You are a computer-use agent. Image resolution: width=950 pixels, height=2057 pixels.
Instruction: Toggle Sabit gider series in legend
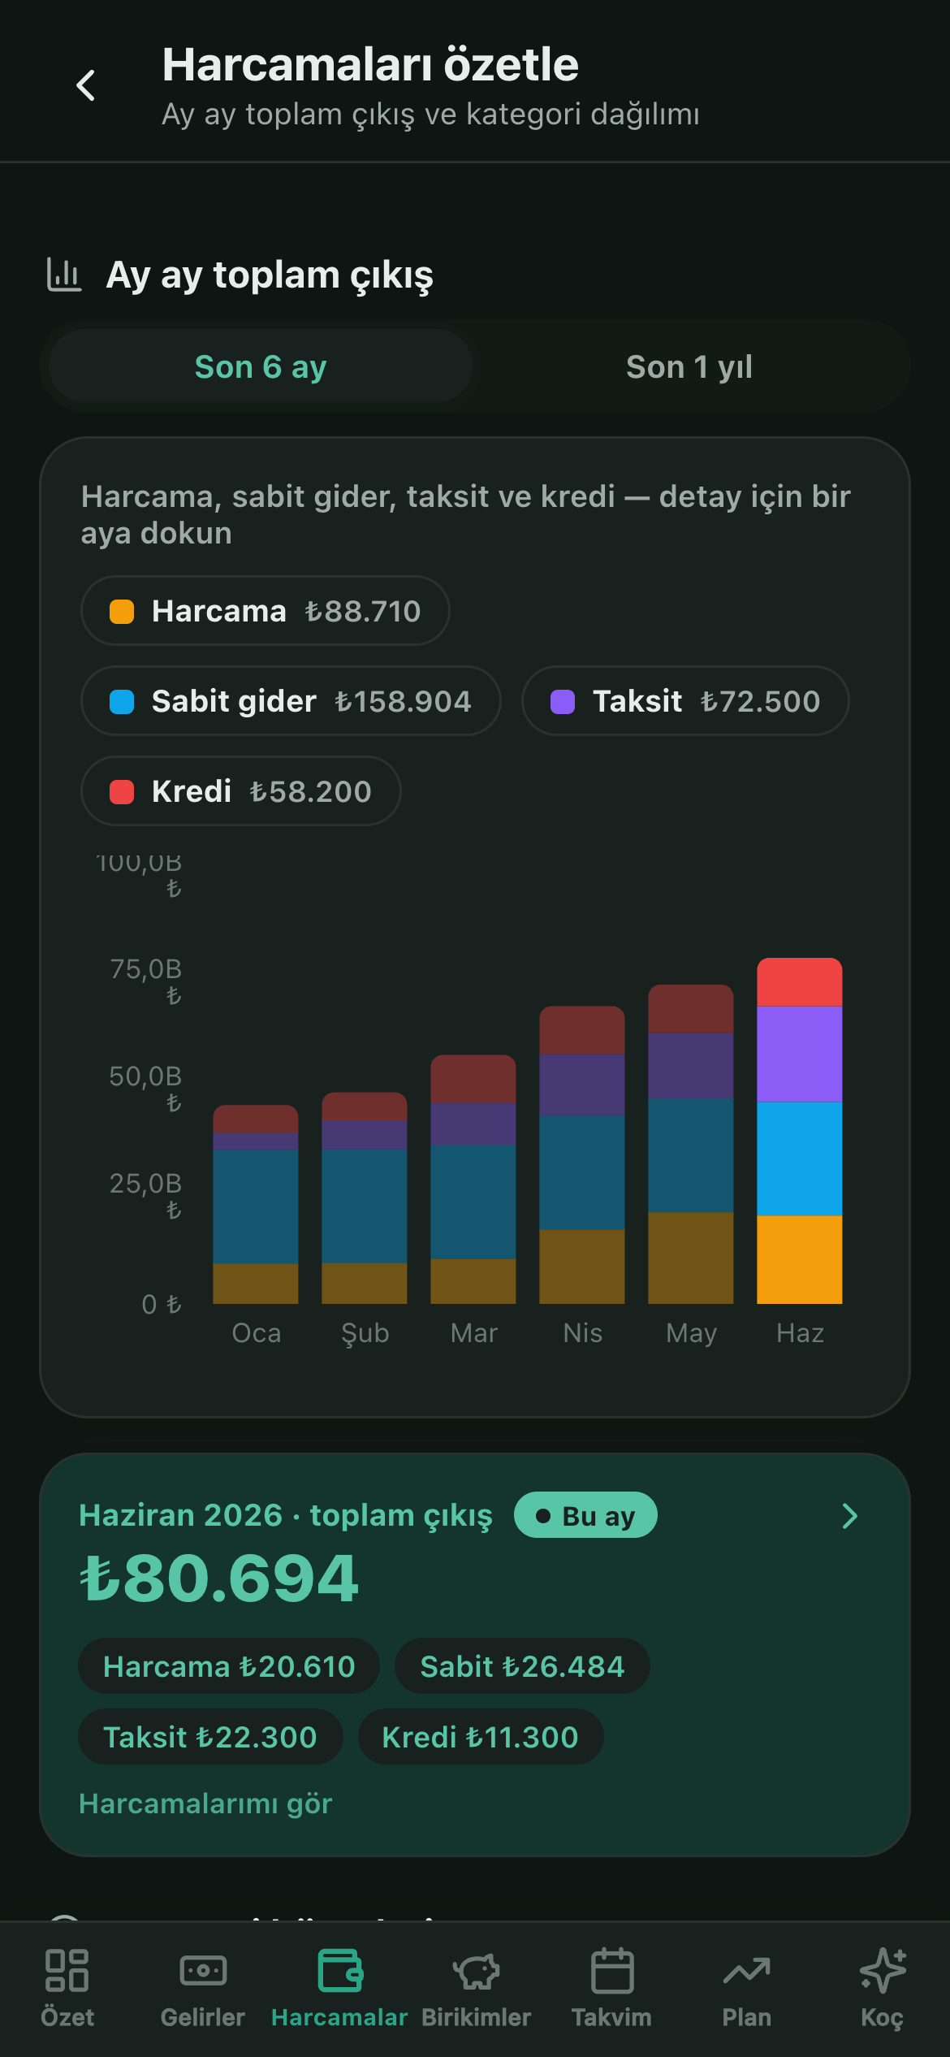click(291, 701)
